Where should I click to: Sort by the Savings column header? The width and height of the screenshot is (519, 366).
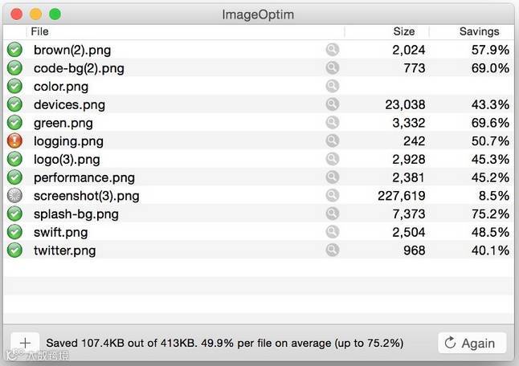[479, 31]
